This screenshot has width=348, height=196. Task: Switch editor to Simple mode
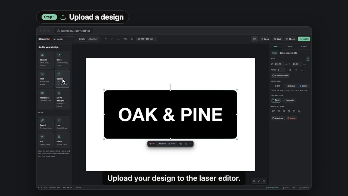pyautogui.click(x=82, y=39)
